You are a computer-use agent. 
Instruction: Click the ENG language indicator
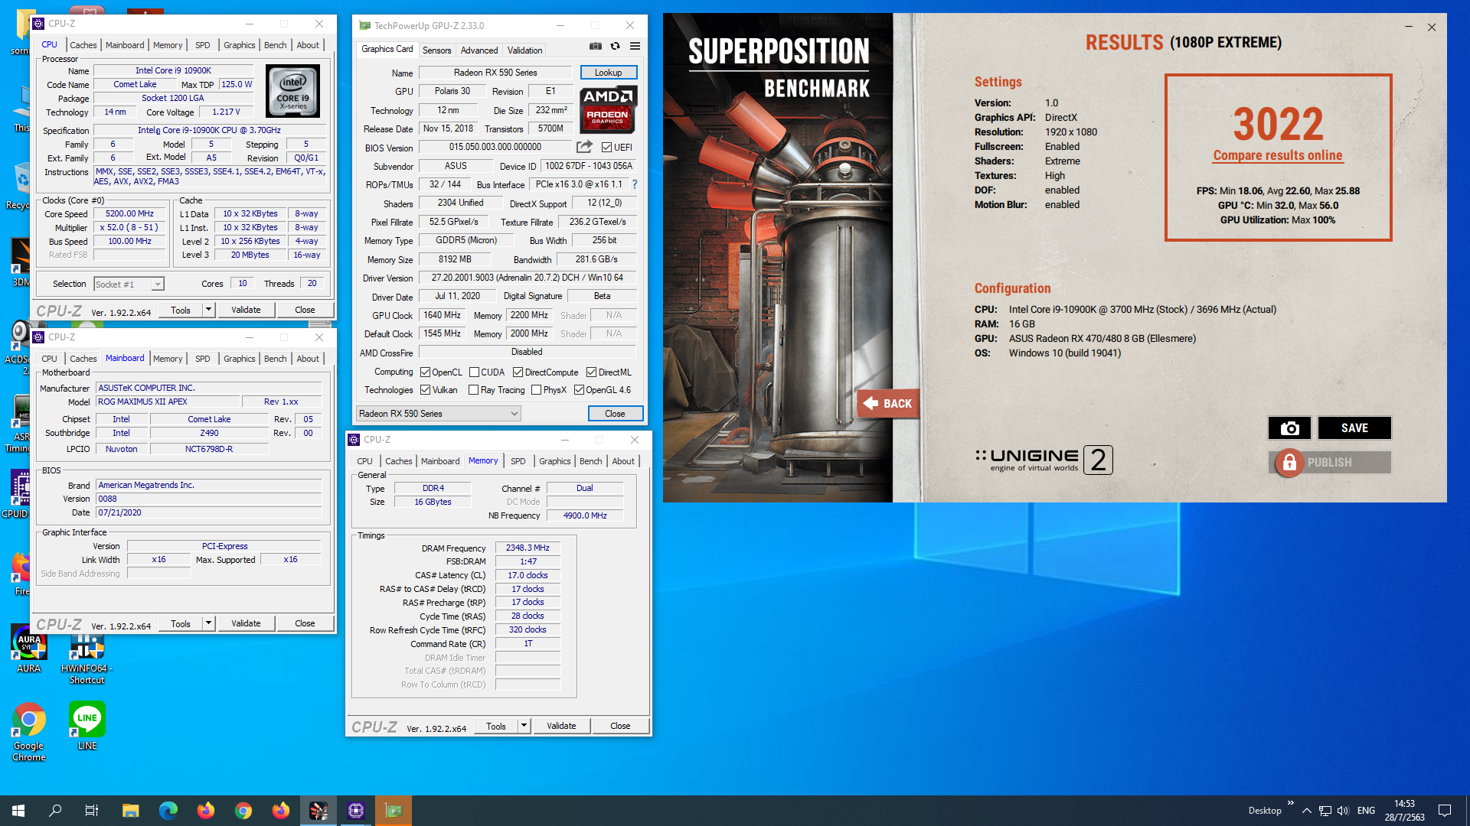point(1366,811)
